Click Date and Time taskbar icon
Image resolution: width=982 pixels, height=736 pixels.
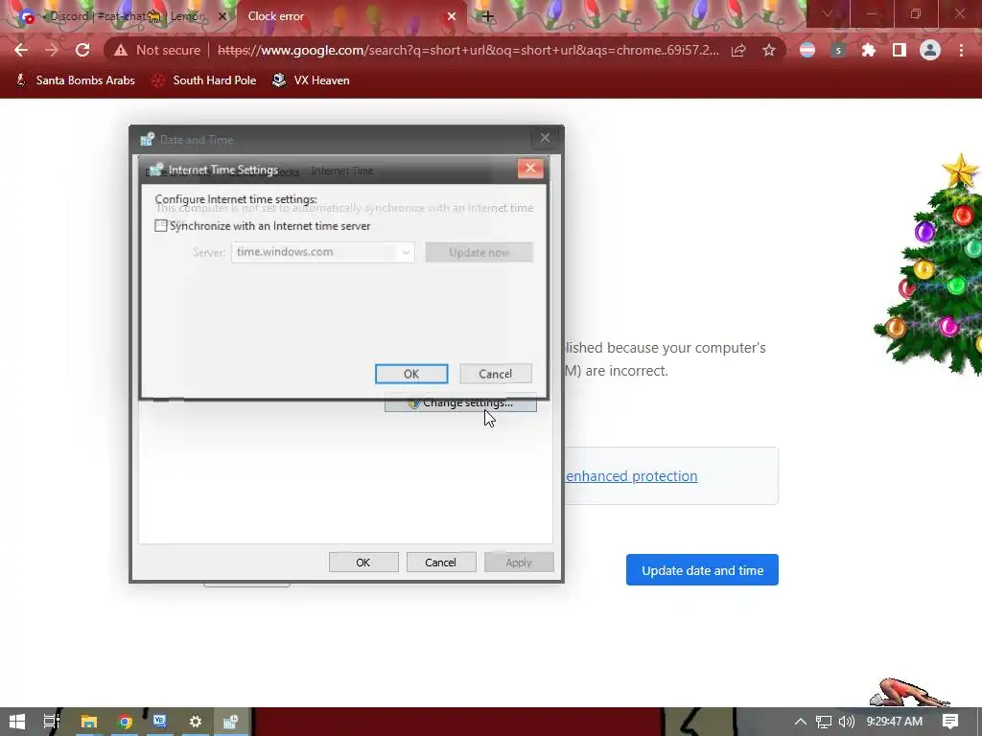231,722
